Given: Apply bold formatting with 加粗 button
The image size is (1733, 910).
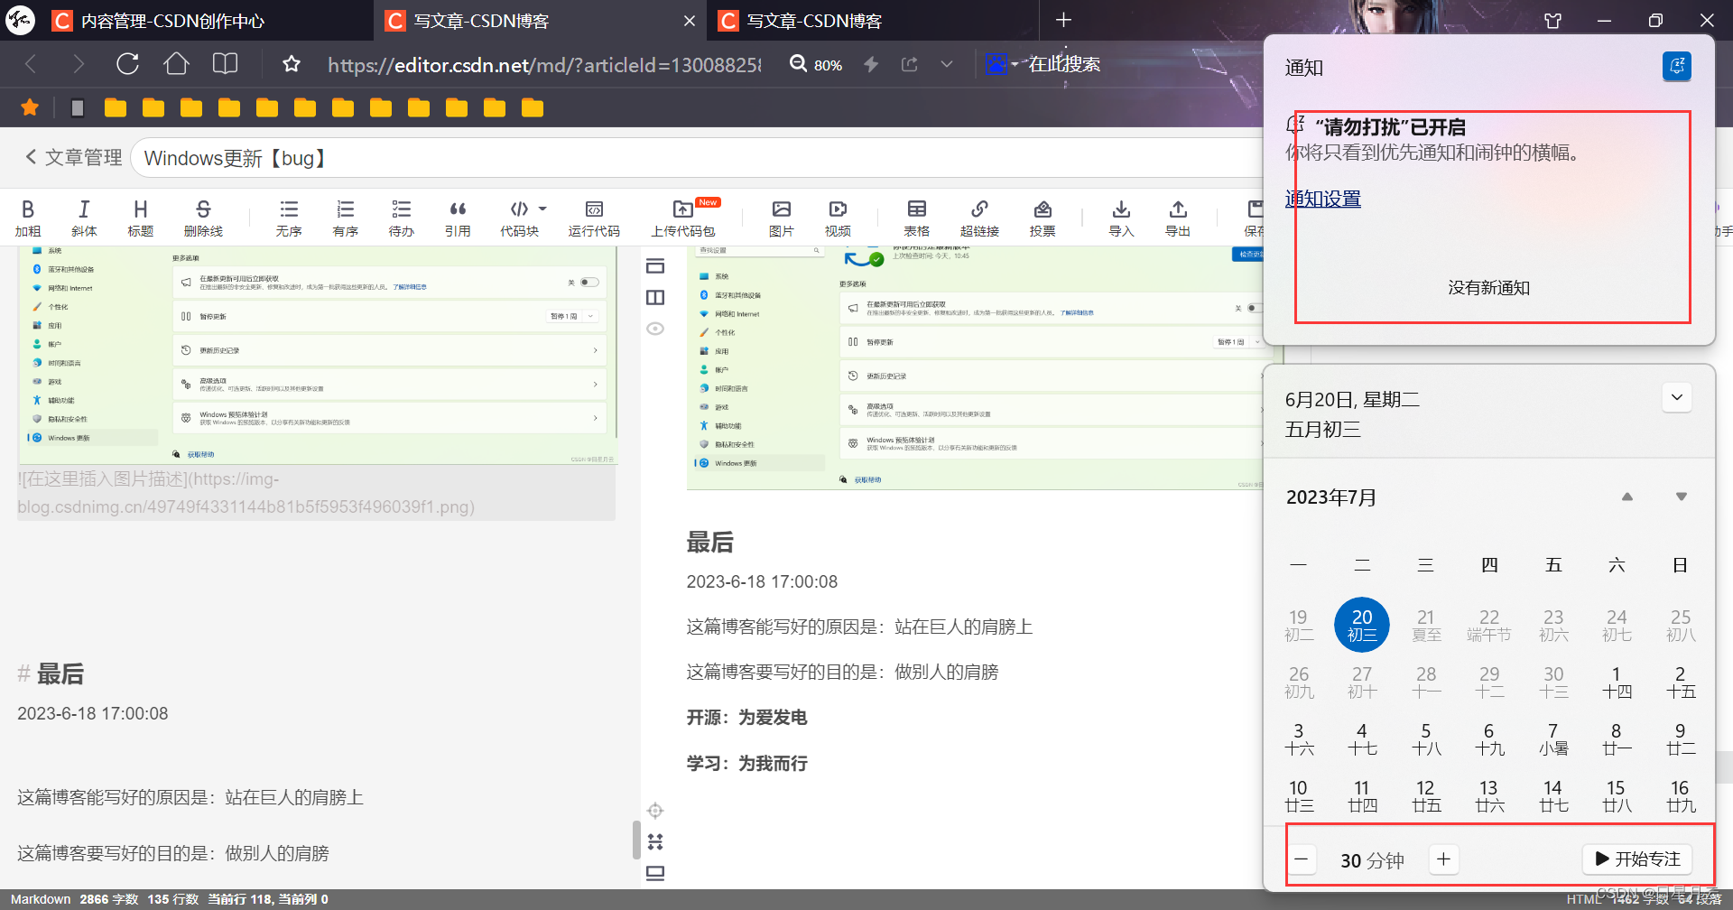Looking at the screenshot, I should coord(27,218).
